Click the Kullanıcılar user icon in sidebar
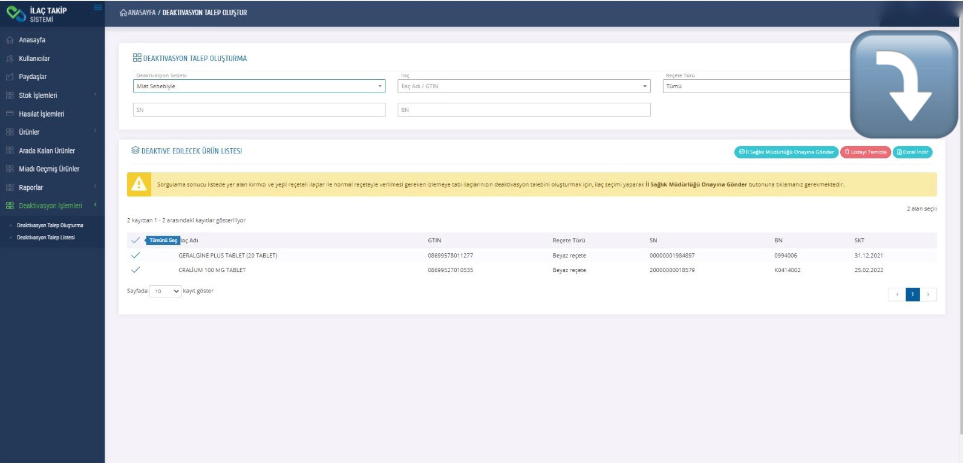Image resolution: width=963 pixels, height=463 pixels. [10, 59]
